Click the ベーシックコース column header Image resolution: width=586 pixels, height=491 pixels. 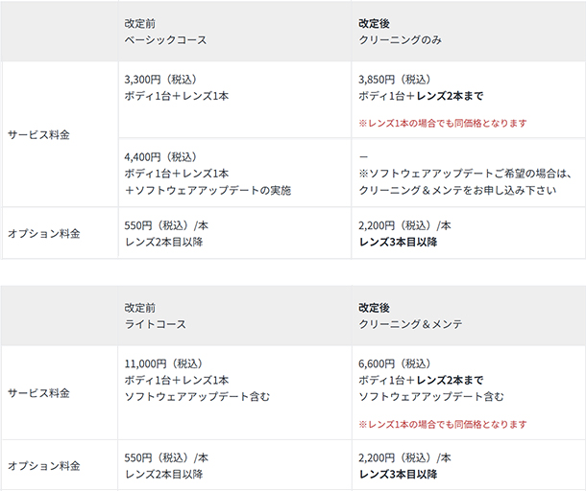(165, 40)
